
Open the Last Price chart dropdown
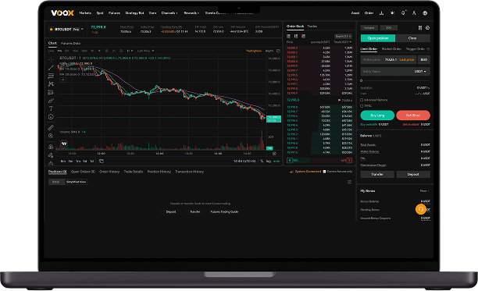[x=145, y=51]
